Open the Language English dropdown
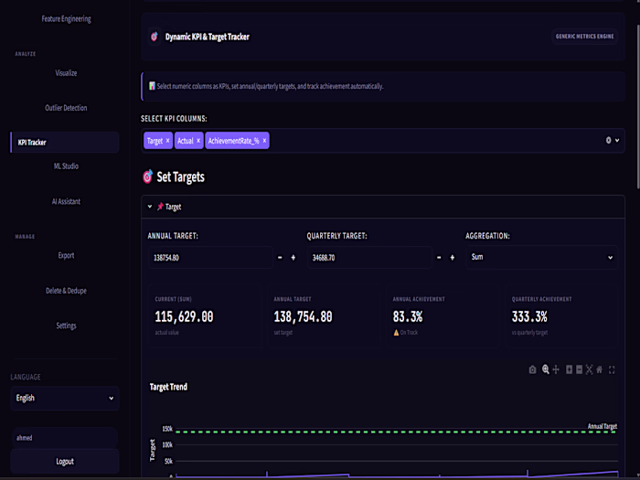This screenshot has width=640, height=480. [65, 398]
